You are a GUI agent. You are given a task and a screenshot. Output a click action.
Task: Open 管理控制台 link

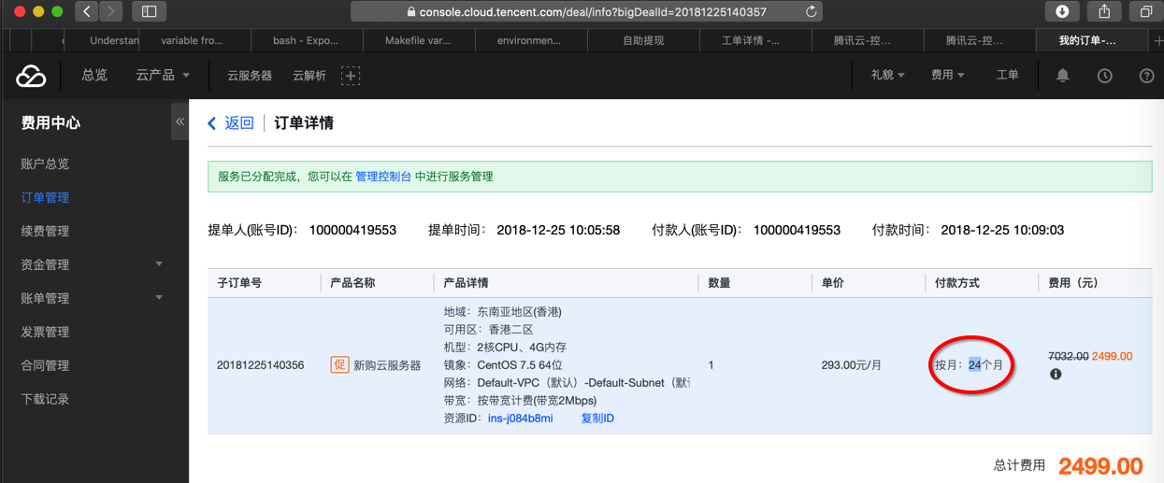point(383,177)
